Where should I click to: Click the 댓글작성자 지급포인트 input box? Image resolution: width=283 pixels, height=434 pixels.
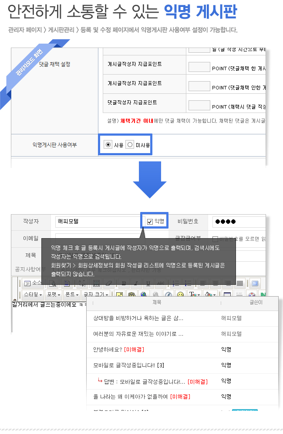[199, 106]
